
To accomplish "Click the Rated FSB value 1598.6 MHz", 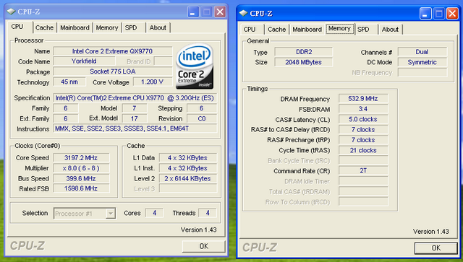I will click(81, 188).
